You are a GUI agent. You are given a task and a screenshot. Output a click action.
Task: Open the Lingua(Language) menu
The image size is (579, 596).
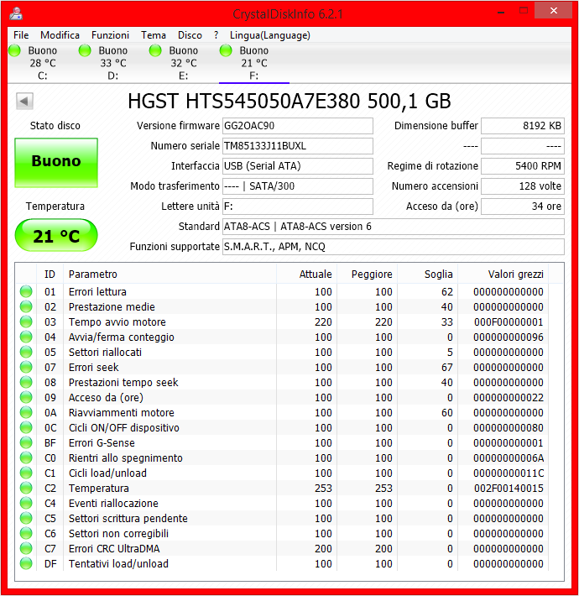pyautogui.click(x=270, y=35)
